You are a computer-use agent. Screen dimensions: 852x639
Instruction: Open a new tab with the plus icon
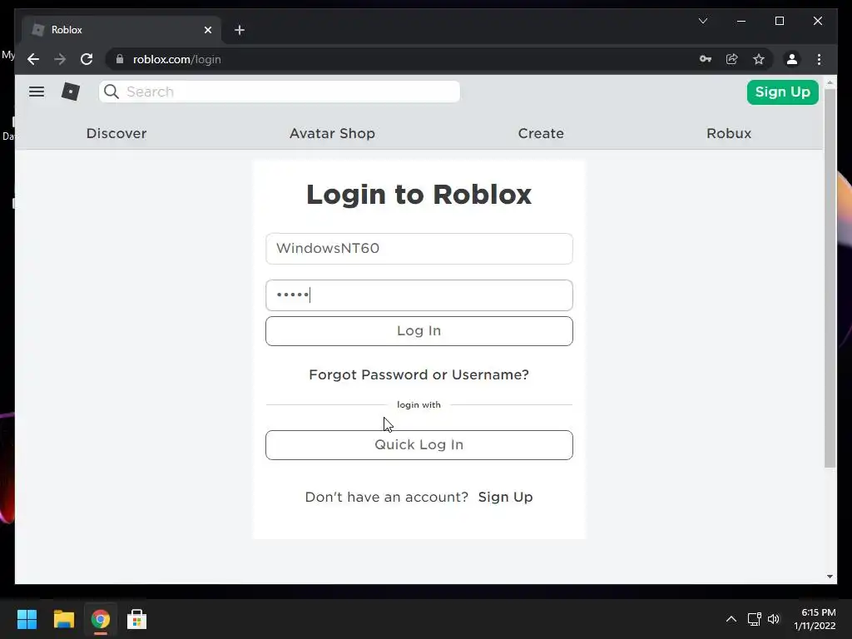click(240, 30)
